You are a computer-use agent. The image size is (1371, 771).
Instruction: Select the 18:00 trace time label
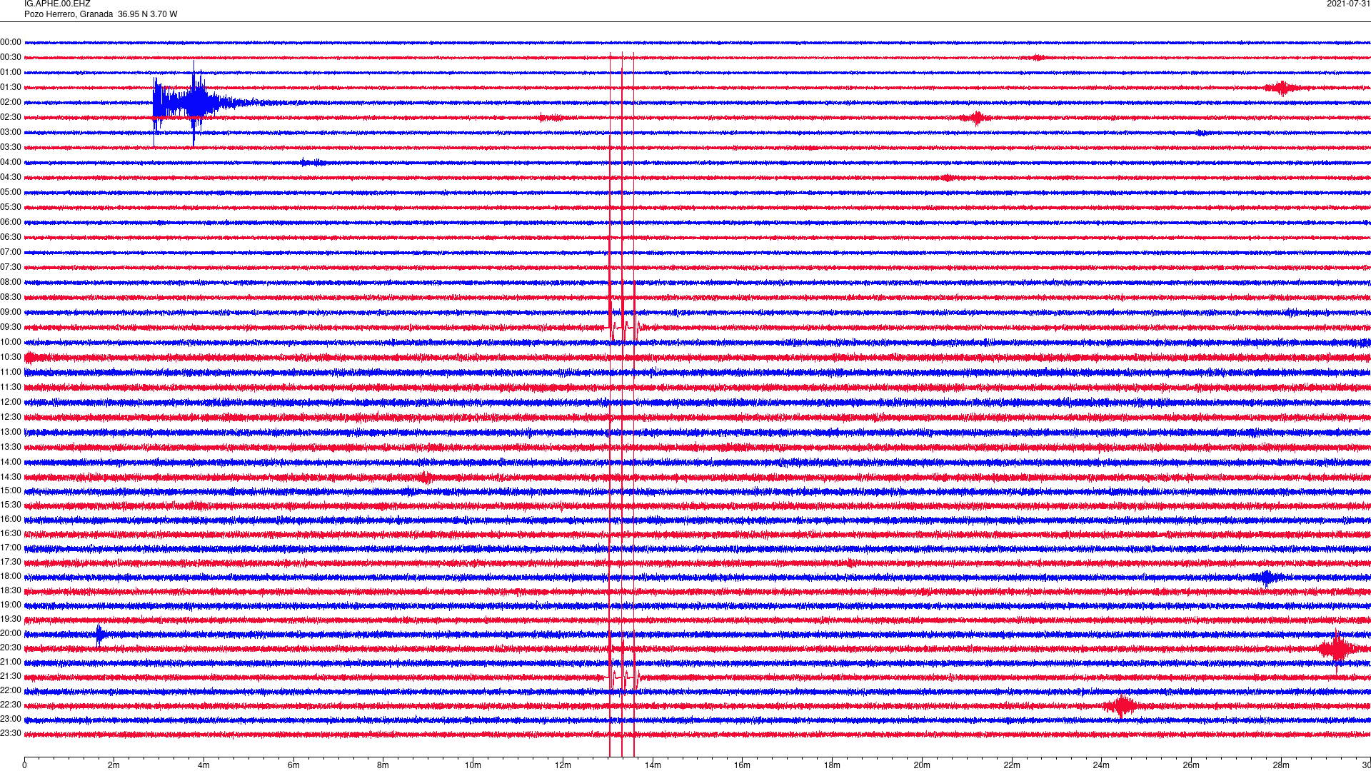(x=11, y=576)
